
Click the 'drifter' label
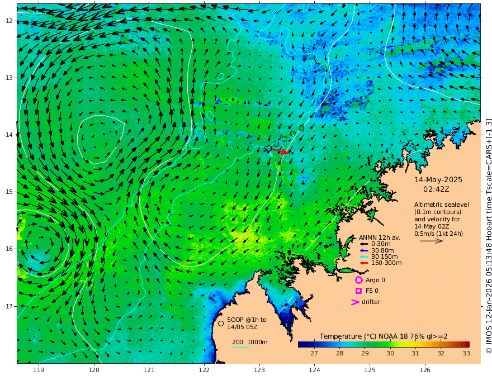[x=371, y=302]
